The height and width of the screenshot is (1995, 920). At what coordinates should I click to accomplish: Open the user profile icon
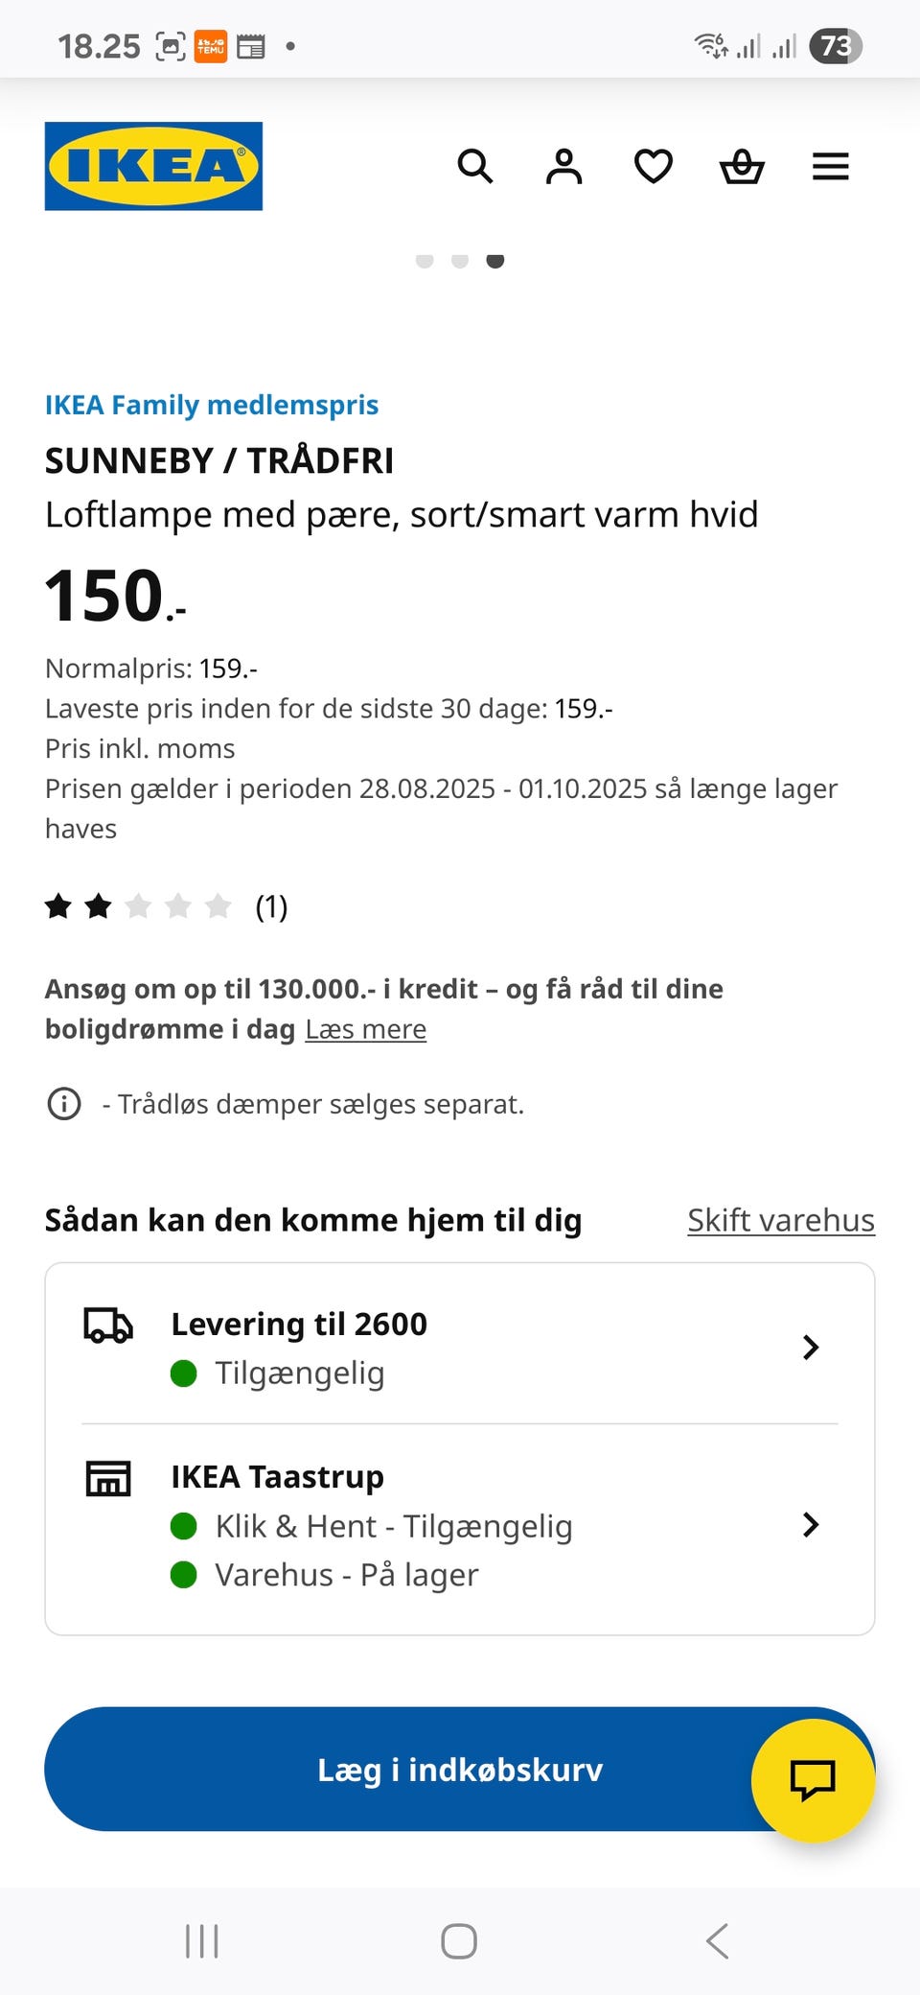(x=563, y=167)
